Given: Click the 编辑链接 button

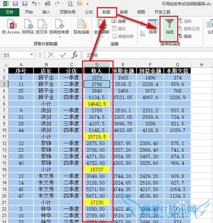Looking at the screenshot, I should pos(123,37).
